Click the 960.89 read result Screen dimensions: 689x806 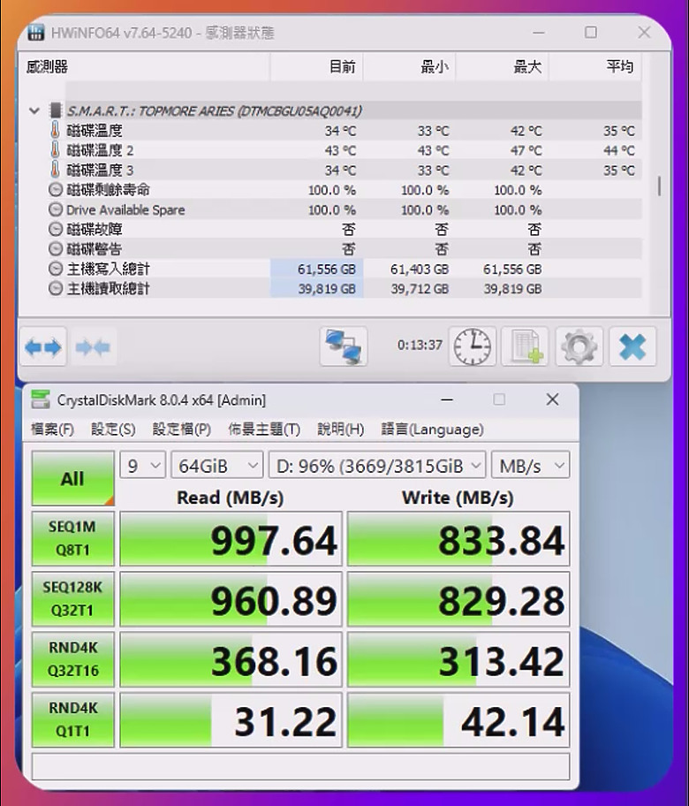[x=231, y=599]
